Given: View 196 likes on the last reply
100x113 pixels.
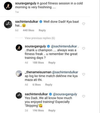Looking at the screenshot, I should pyautogui.click(x=38, y=110).
